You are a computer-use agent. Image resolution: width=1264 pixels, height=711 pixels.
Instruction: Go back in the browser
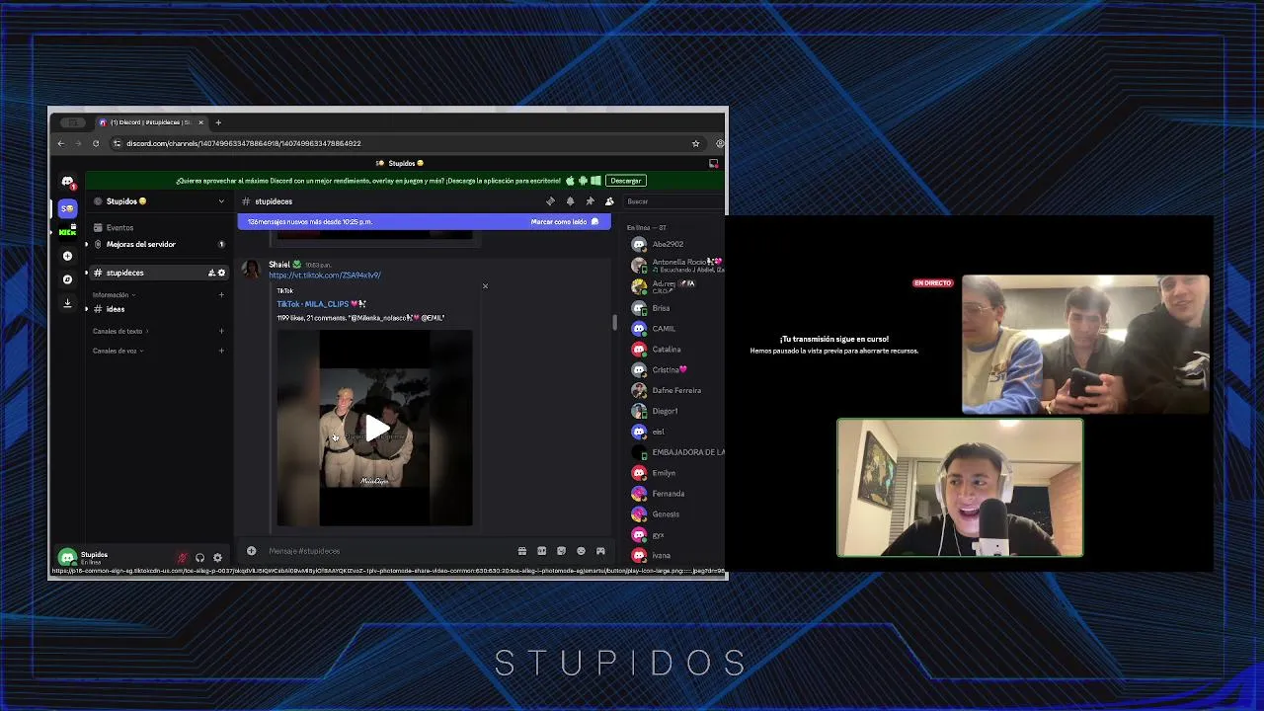[x=60, y=143]
